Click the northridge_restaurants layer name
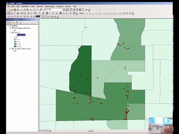 point(22,28)
